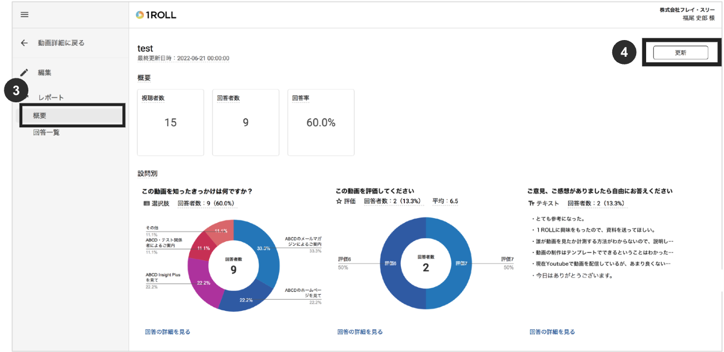This screenshot has height=352, width=724.
Task: Click the レポート icon in the sidebar
Action: coord(22,98)
